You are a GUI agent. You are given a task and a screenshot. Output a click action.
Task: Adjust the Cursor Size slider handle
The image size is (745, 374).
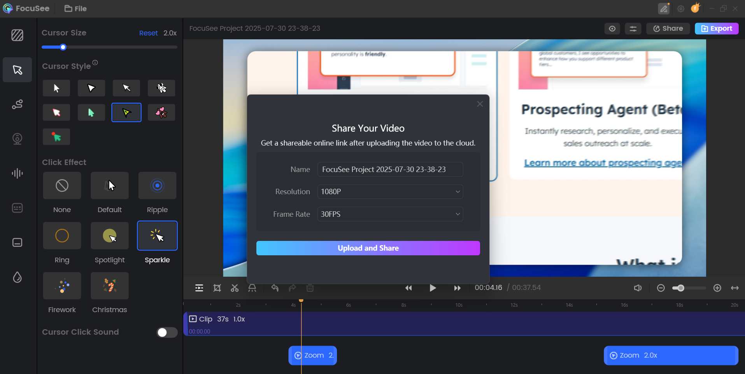[63, 47]
